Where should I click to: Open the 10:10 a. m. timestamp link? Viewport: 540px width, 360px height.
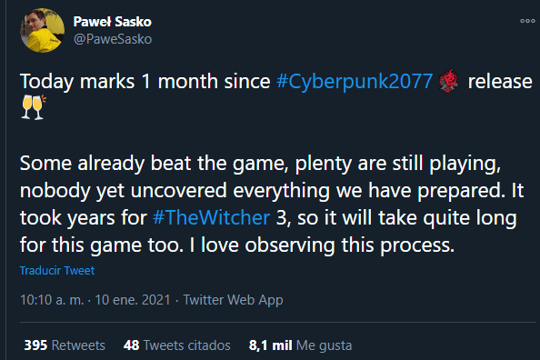(x=52, y=300)
